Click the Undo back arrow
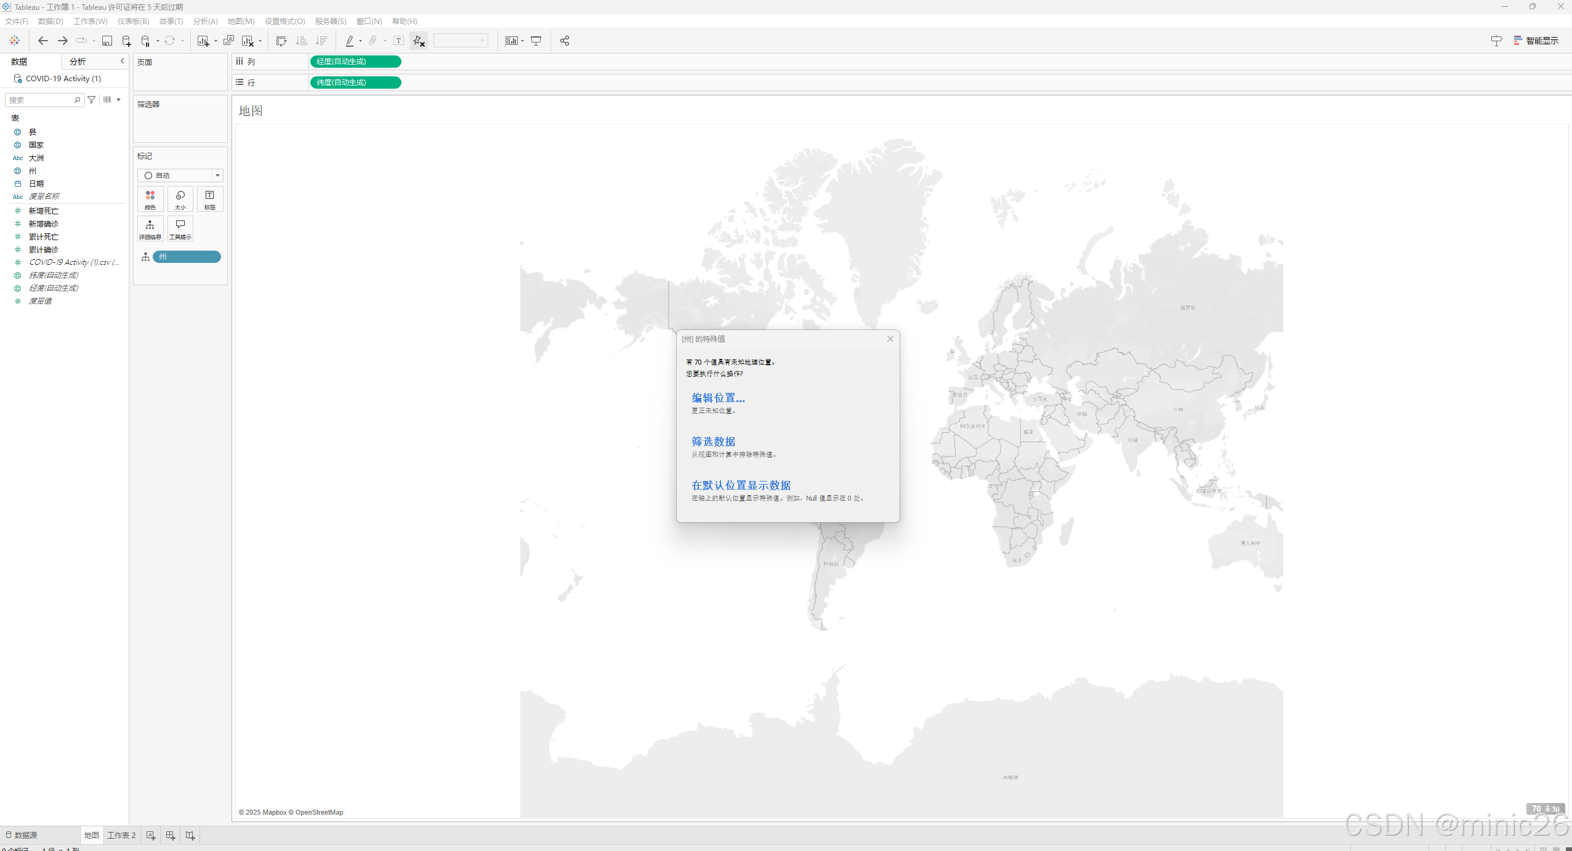The height and width of the screenshot is (851, 1572). click(x=42, y=41)
